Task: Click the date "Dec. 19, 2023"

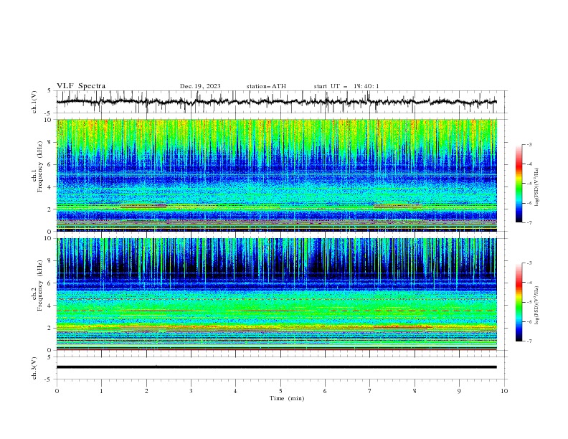Action: coord(200,86)
